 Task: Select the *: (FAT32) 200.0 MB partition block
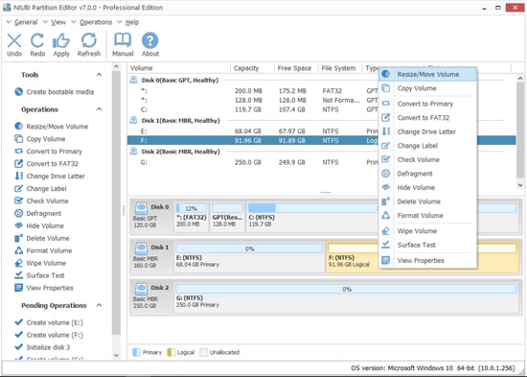192,216
